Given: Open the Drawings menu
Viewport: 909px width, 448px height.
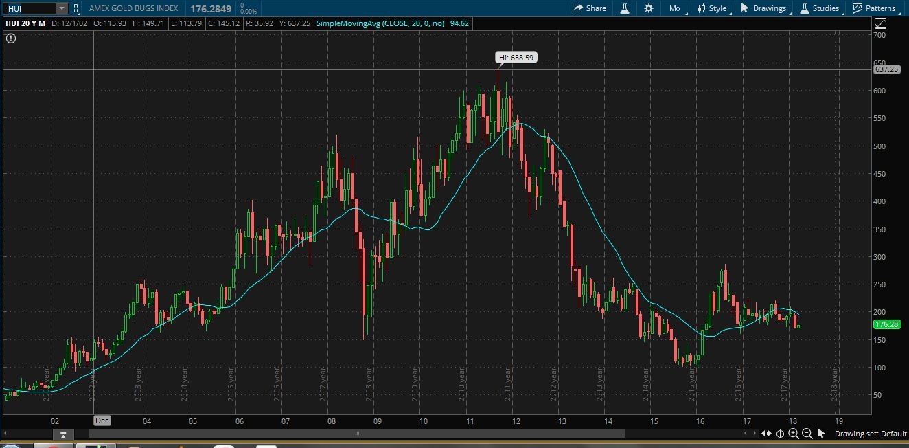Looking at the screenshot, I should click(x=763, y=8).
